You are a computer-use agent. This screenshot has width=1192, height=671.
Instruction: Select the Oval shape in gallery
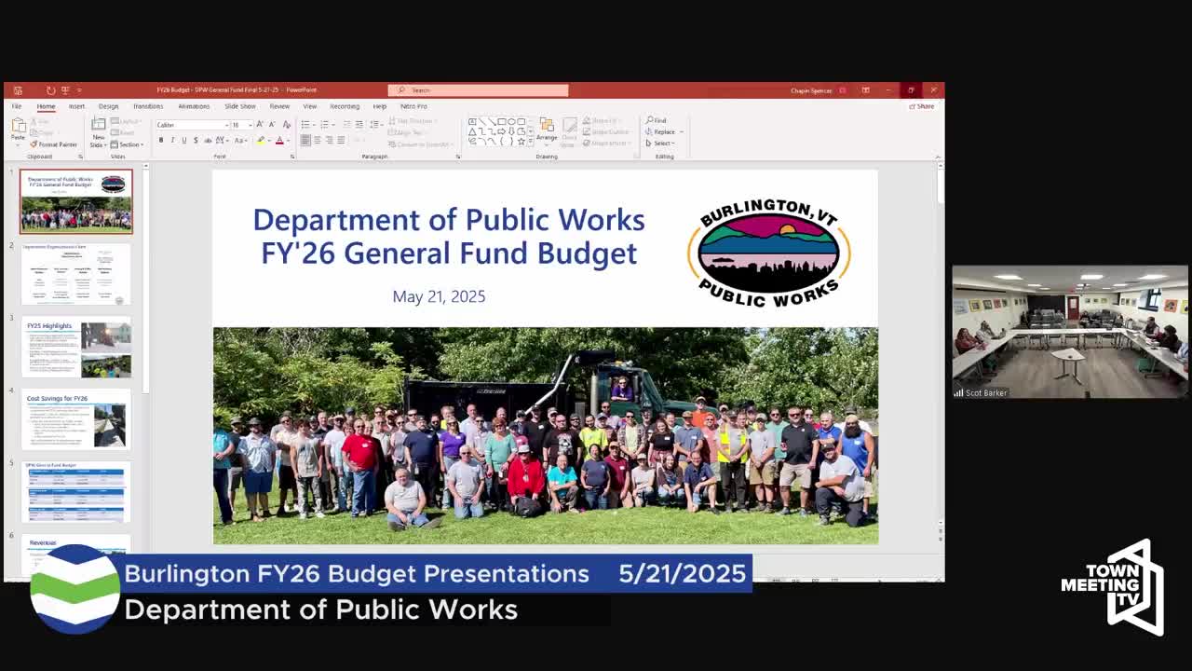[x=510, y=122]
